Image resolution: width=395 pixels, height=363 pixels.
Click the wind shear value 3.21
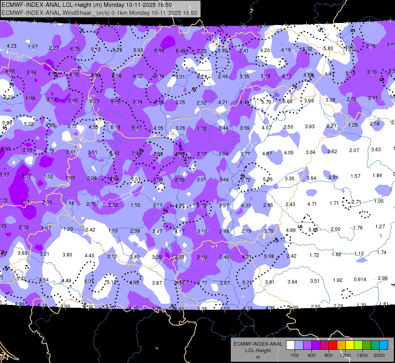click(45, 254)
